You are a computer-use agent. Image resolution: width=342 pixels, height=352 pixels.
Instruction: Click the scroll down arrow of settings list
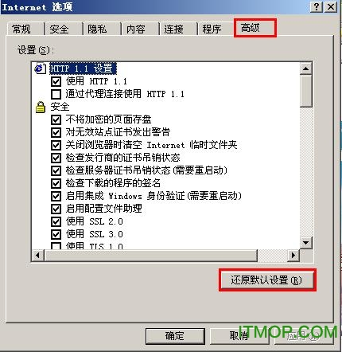[x=306, y=243]
